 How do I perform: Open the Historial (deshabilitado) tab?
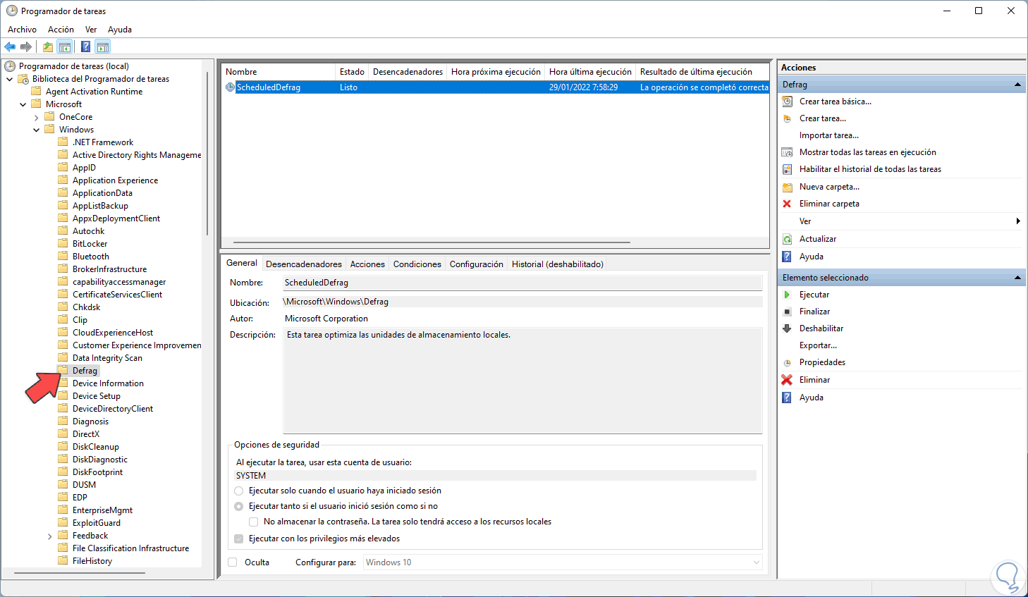(x=558, y=264)
